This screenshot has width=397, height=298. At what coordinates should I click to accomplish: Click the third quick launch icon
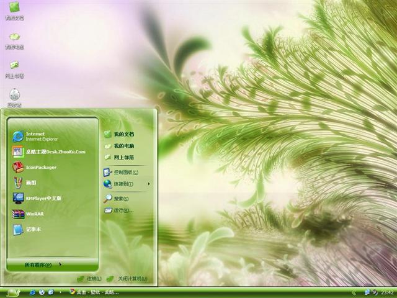pyautogui.click(x=51, y=292)
